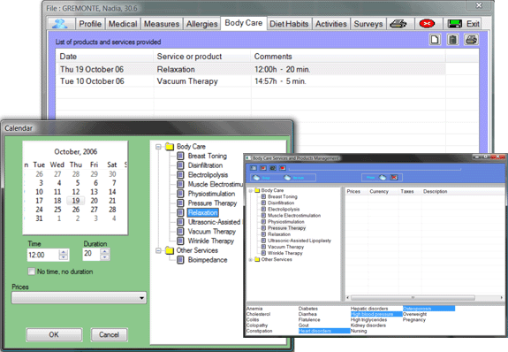The image size is (508, 352).
Task: Click first toolbar icon in Management window
Action: [254, 168]
